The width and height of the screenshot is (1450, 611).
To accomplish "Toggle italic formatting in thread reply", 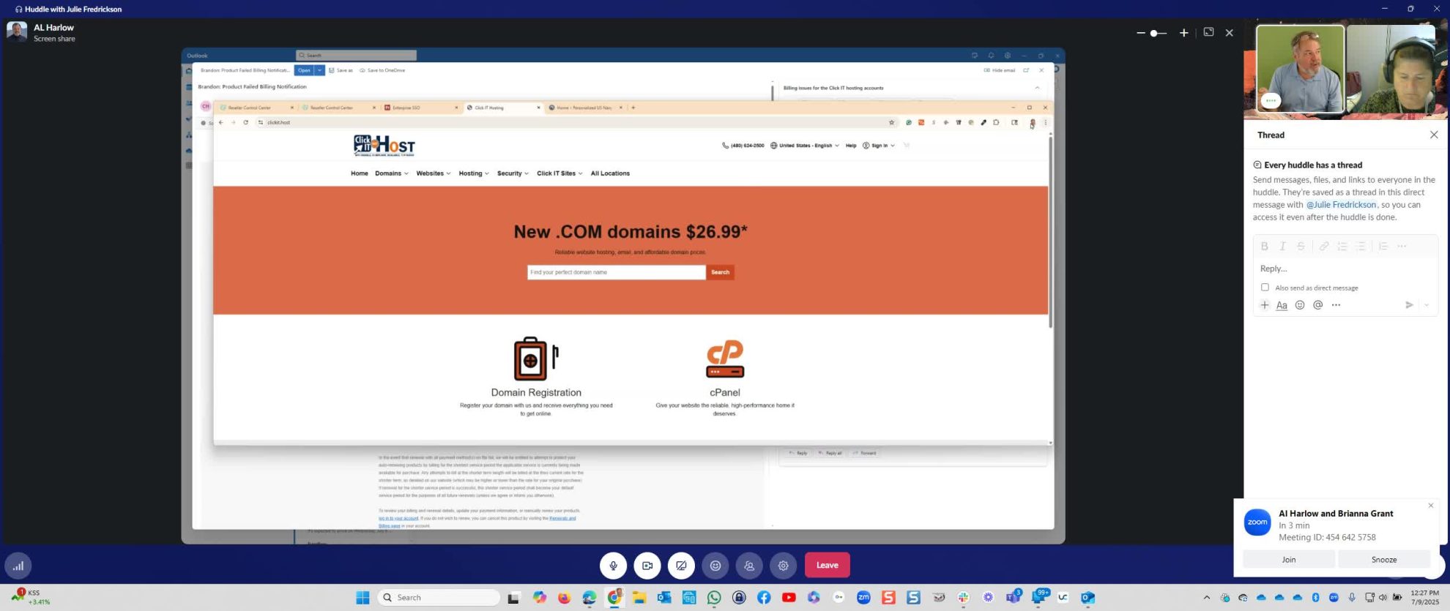I will coord(1282,247).
